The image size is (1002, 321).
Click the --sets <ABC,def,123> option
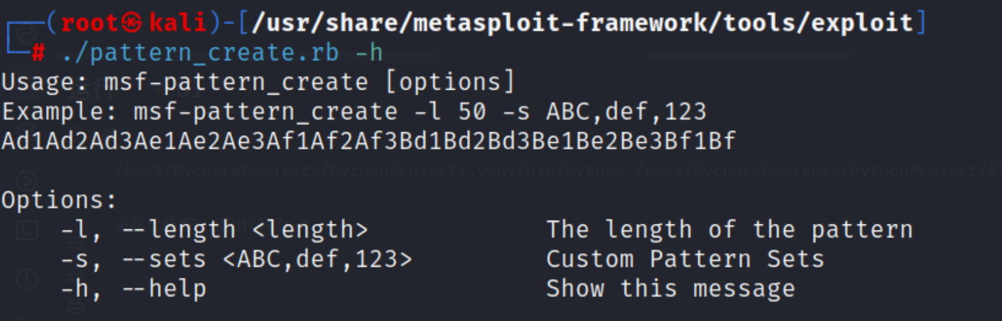click(x=267, y=259)
